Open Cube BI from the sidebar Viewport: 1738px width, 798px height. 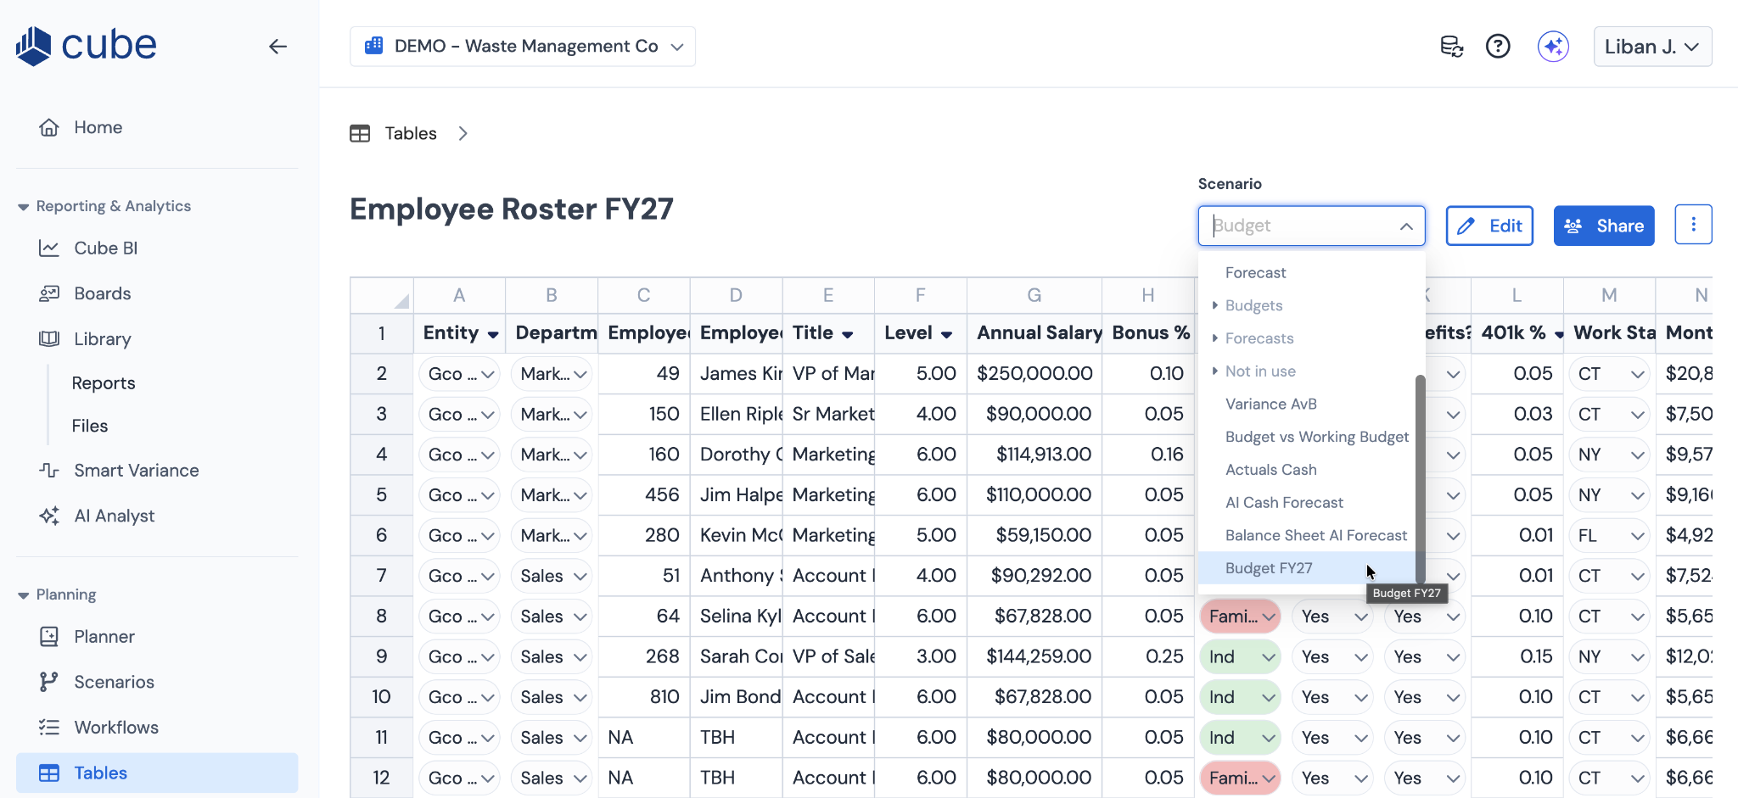coord(105,248)
